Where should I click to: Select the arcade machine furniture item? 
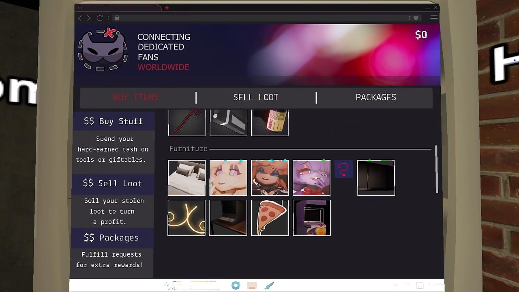pyautogui.click(x=311, y=218)
